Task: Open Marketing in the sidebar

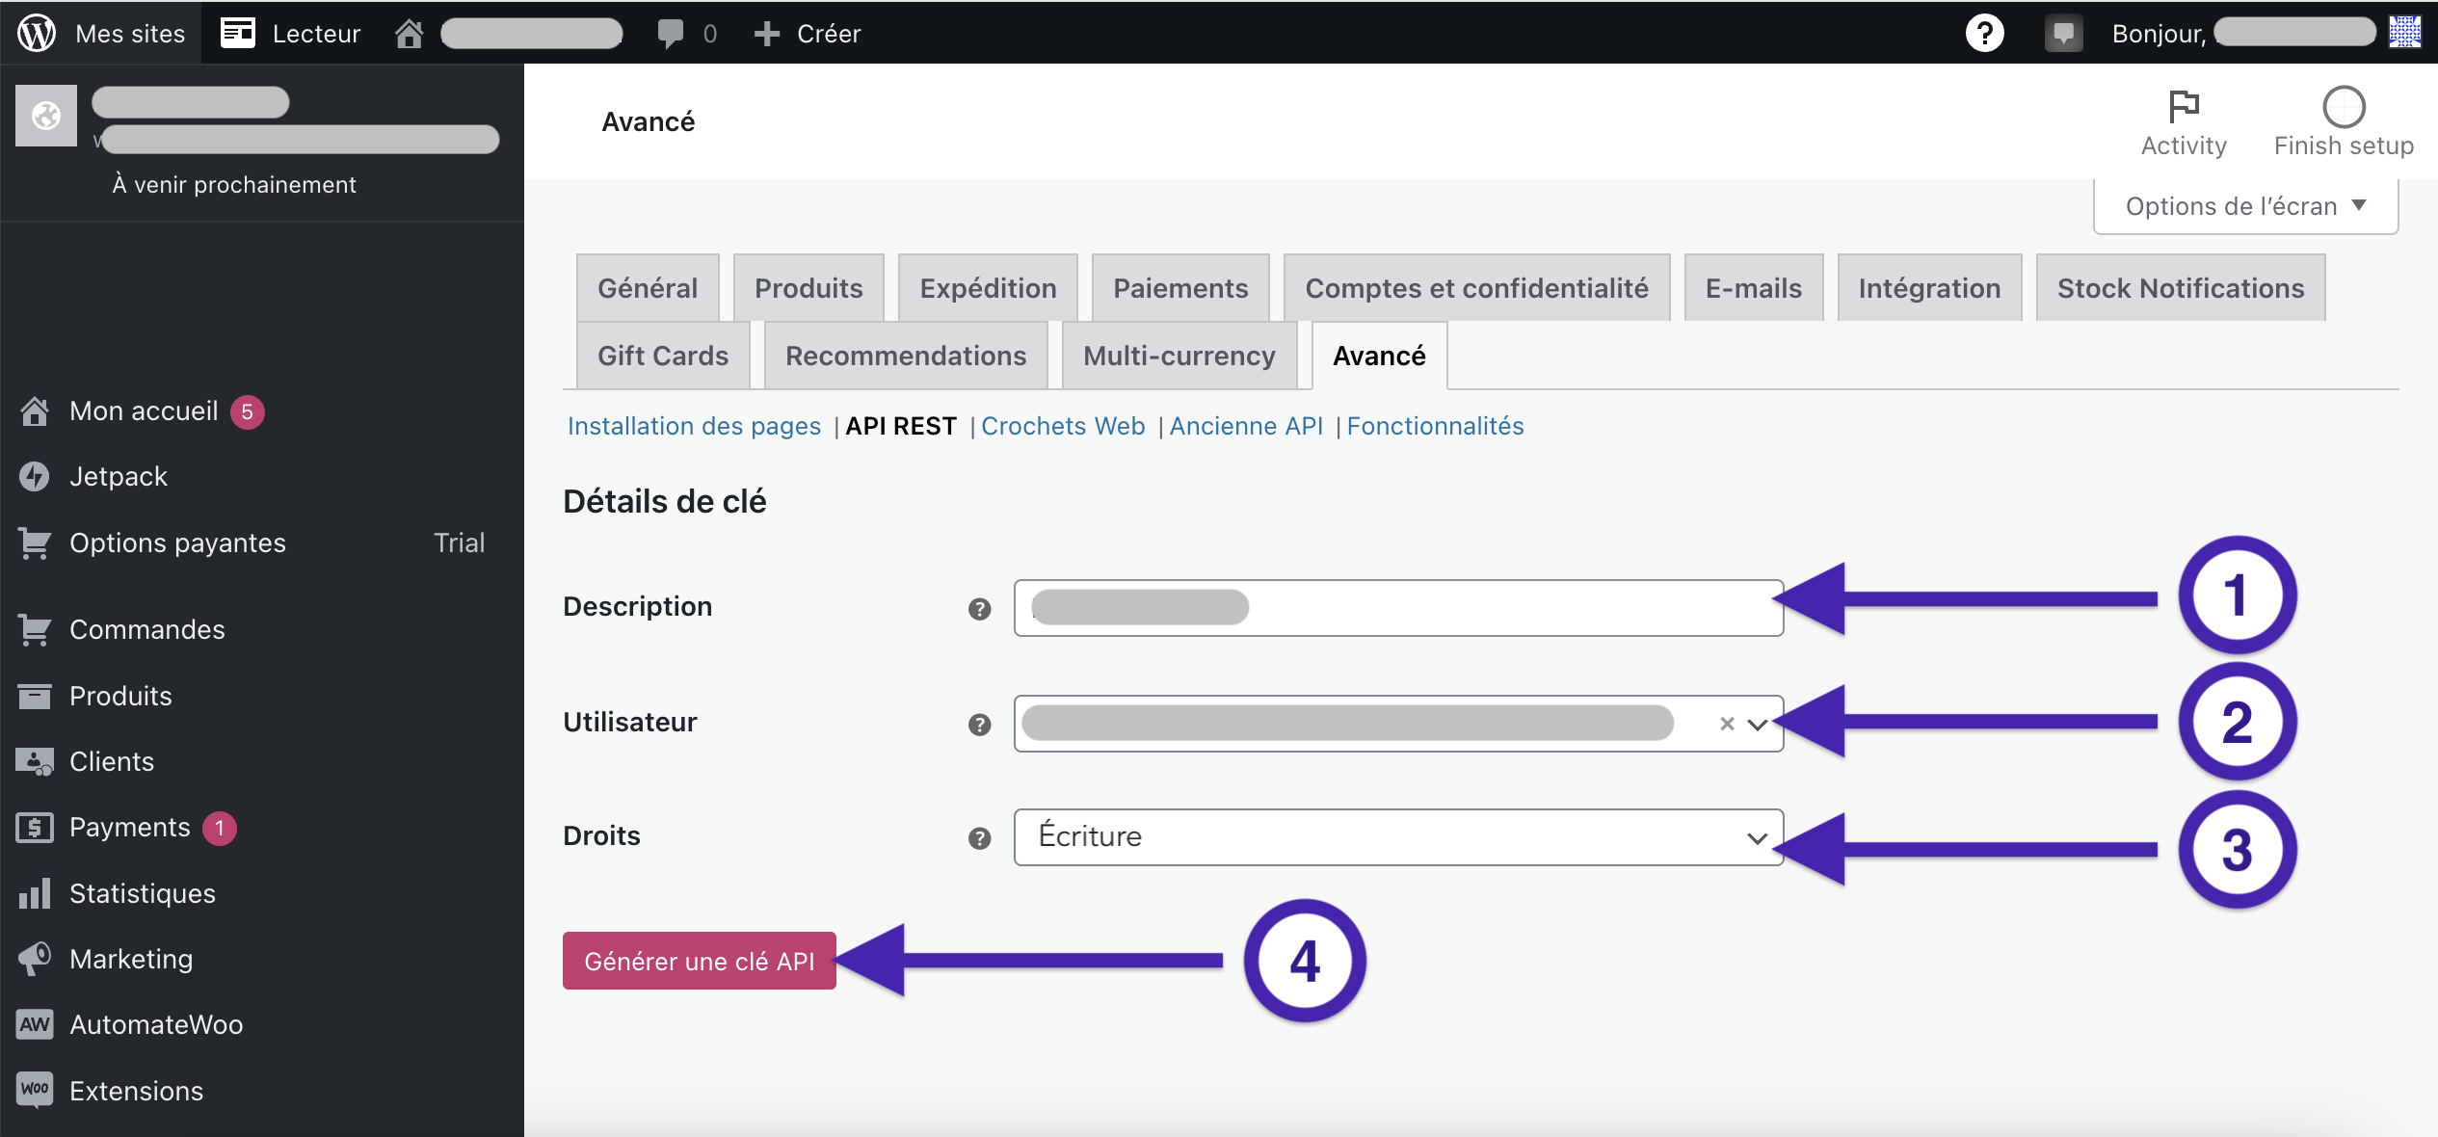Action: [131, 959]
